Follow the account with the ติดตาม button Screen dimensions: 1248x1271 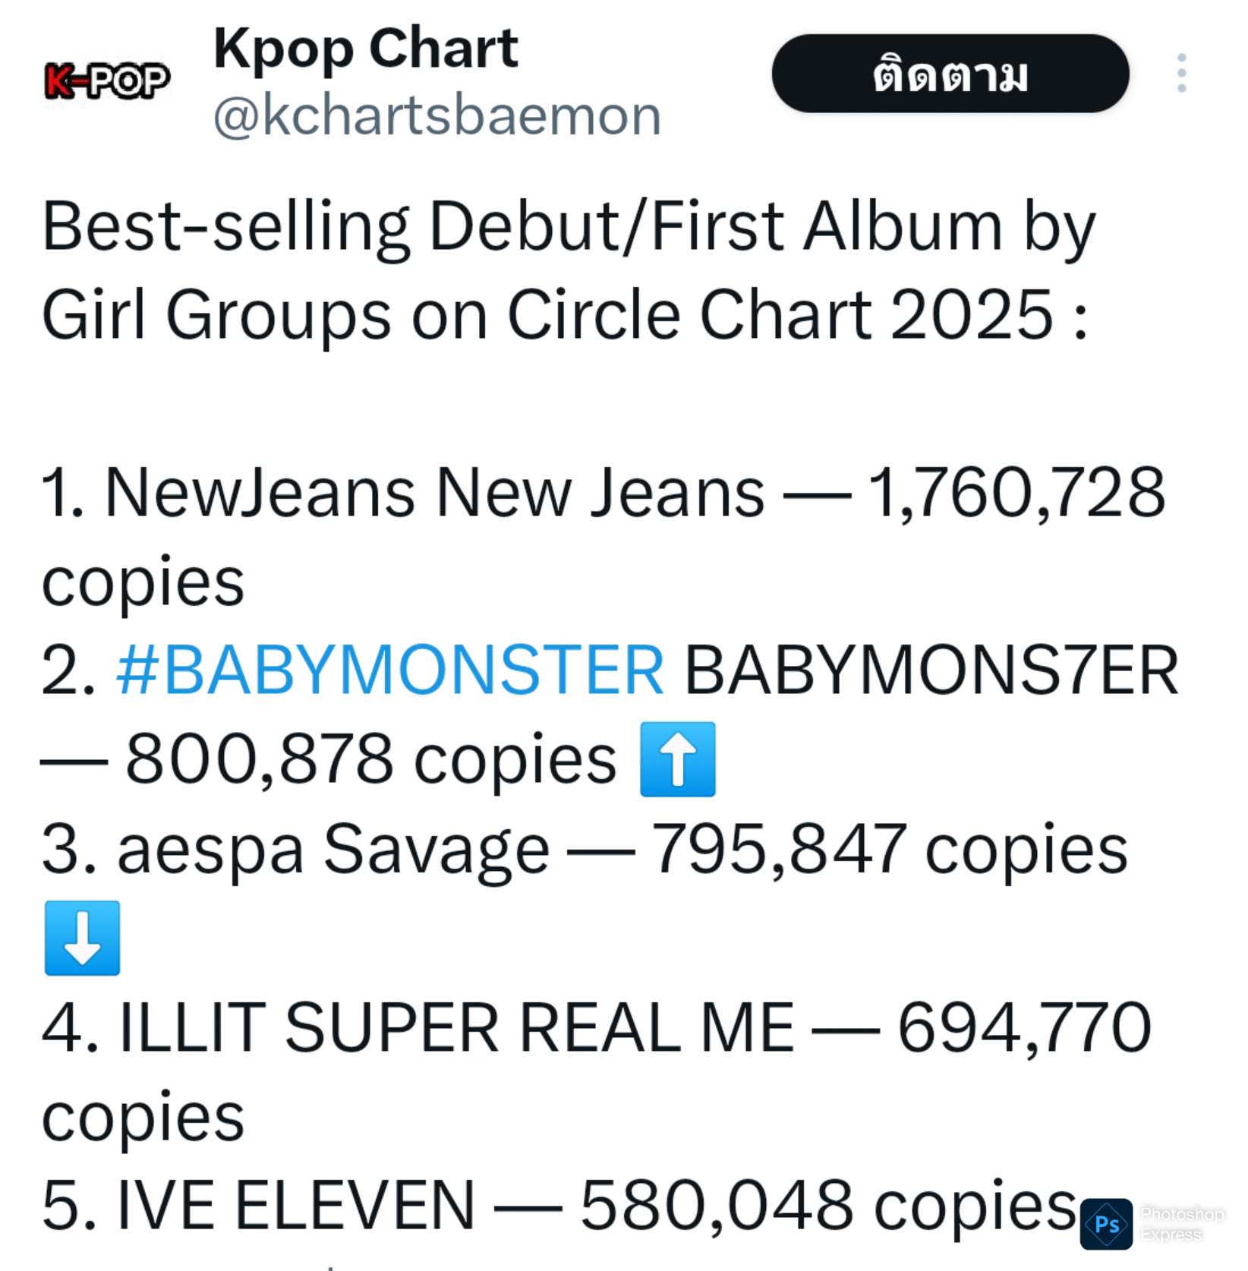tap(950, 74)
